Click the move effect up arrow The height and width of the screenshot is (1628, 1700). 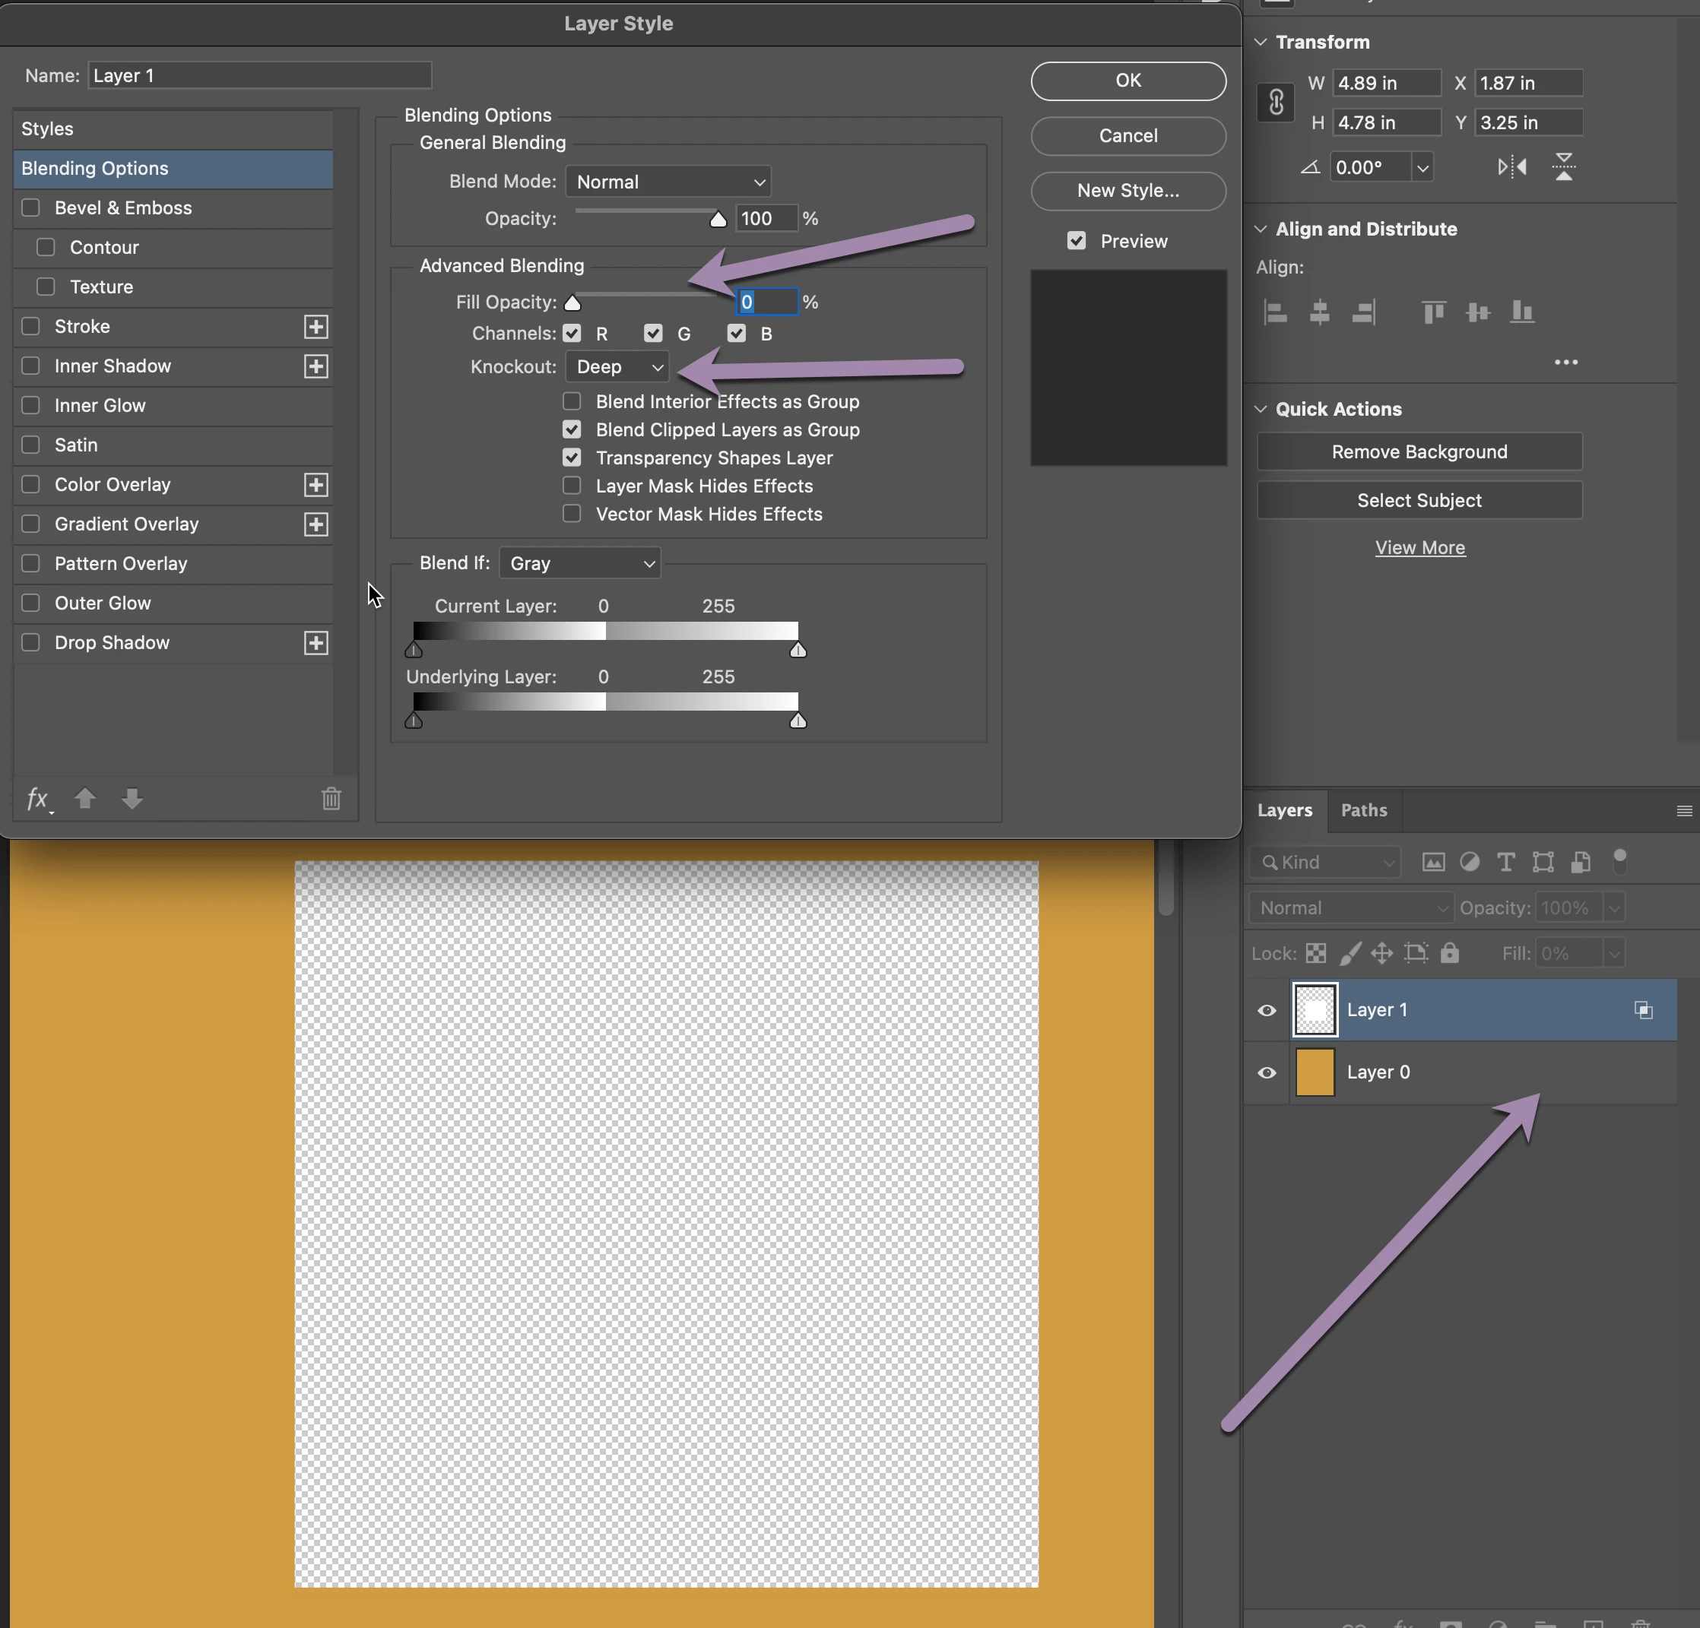tap(85, 797)
